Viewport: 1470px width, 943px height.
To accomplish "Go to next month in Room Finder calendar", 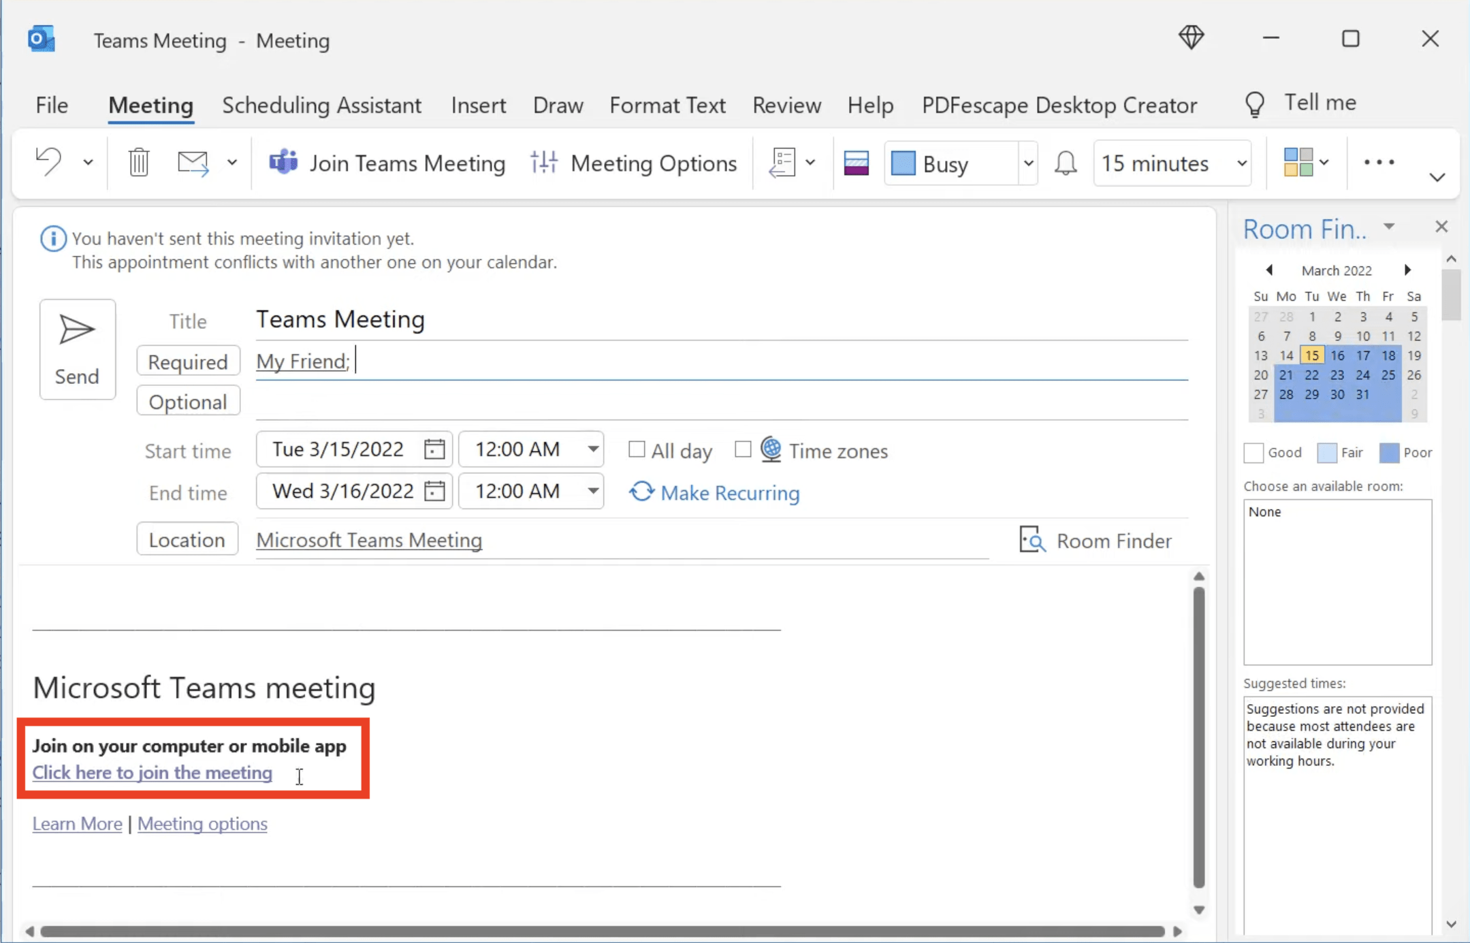I will pyautogui.click(x=1407, y=270).
